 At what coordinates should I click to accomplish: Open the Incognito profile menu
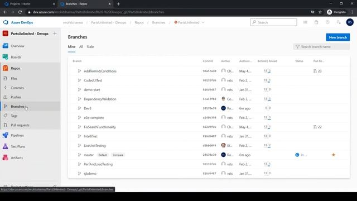click(x=336, y=12)
